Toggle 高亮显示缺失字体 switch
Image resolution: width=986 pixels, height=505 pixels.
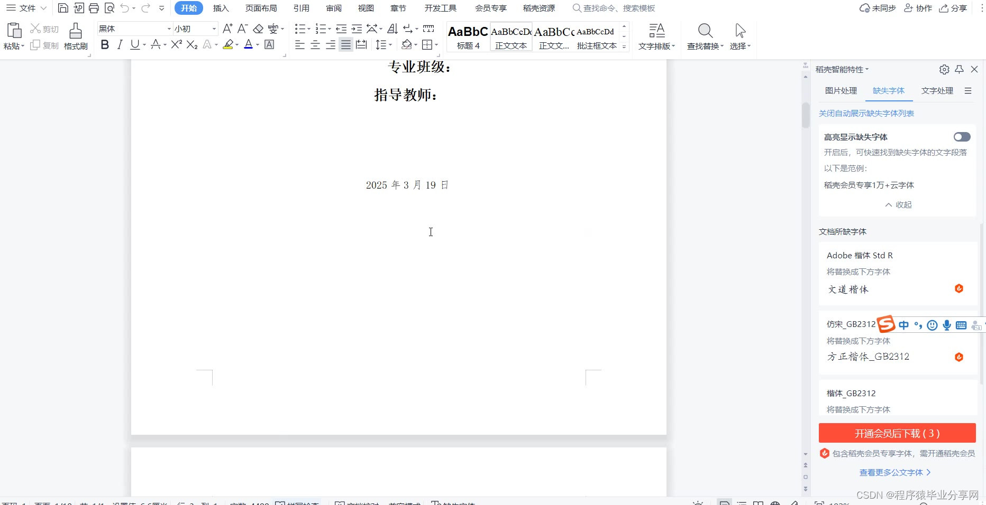point(962,137)
